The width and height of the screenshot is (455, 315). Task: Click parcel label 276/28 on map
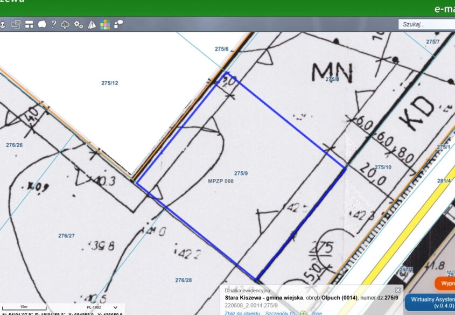(x=184, y=280)
